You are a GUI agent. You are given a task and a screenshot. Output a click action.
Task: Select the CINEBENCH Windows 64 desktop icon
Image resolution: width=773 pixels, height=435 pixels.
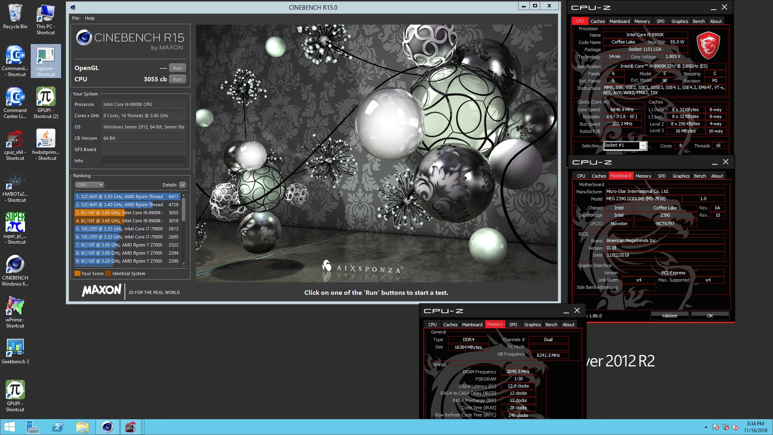pyautogui.click(x=15, y=270)
